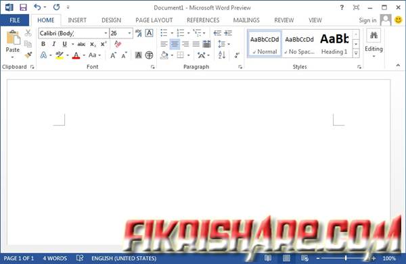406x264 pixels.
Task: Switch to Read Mode view
Action: pyautogui.click(x=268, y=258)
